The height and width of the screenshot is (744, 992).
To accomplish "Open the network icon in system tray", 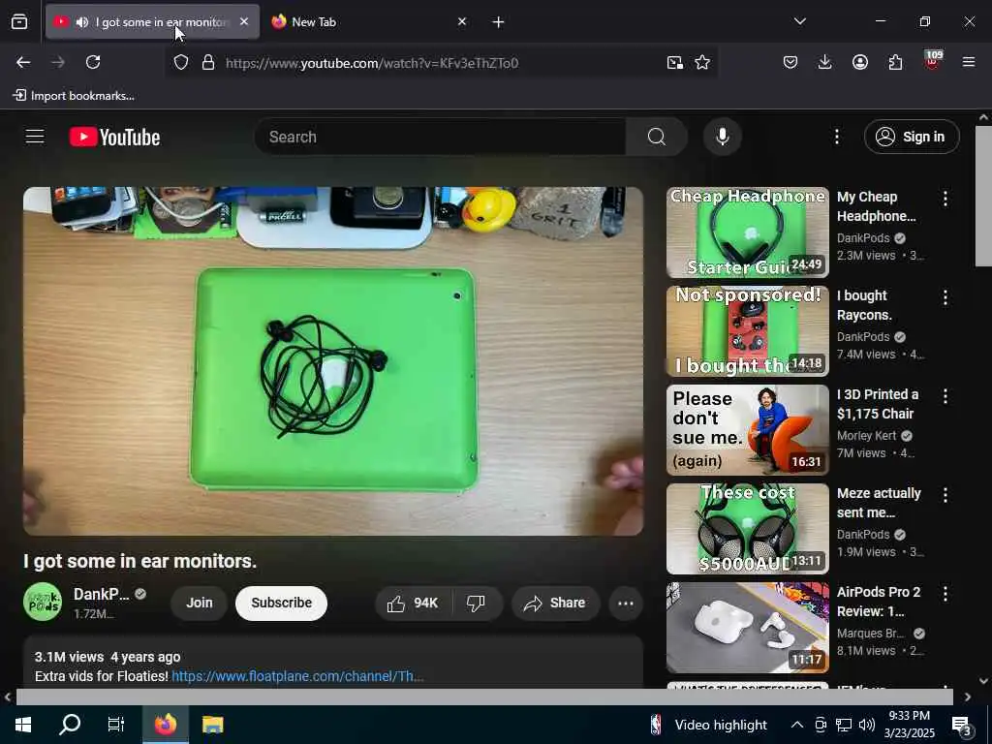I will [844, 725].
